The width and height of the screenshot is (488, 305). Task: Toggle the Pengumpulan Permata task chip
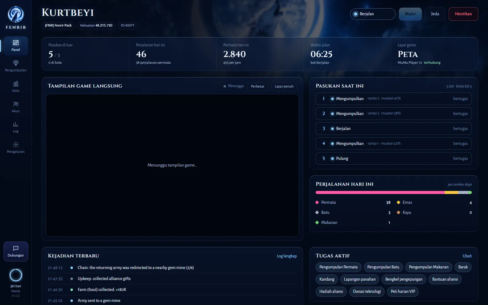[x=339, y=267]
